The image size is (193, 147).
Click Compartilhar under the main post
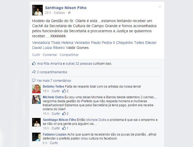point(69,55)
